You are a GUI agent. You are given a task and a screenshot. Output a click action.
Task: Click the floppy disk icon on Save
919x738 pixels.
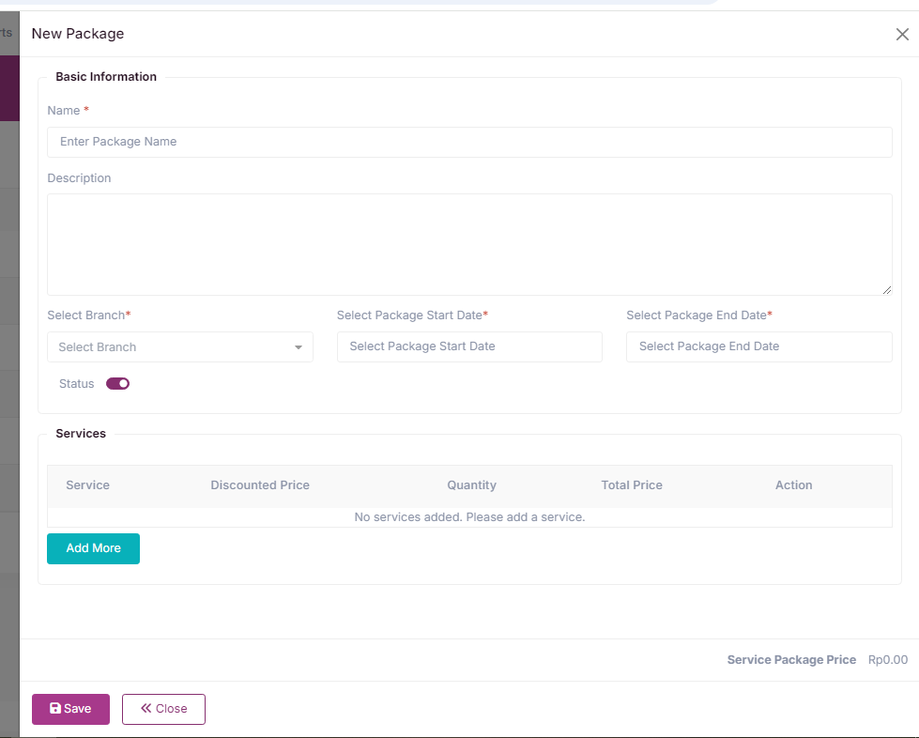click(55, 708)
